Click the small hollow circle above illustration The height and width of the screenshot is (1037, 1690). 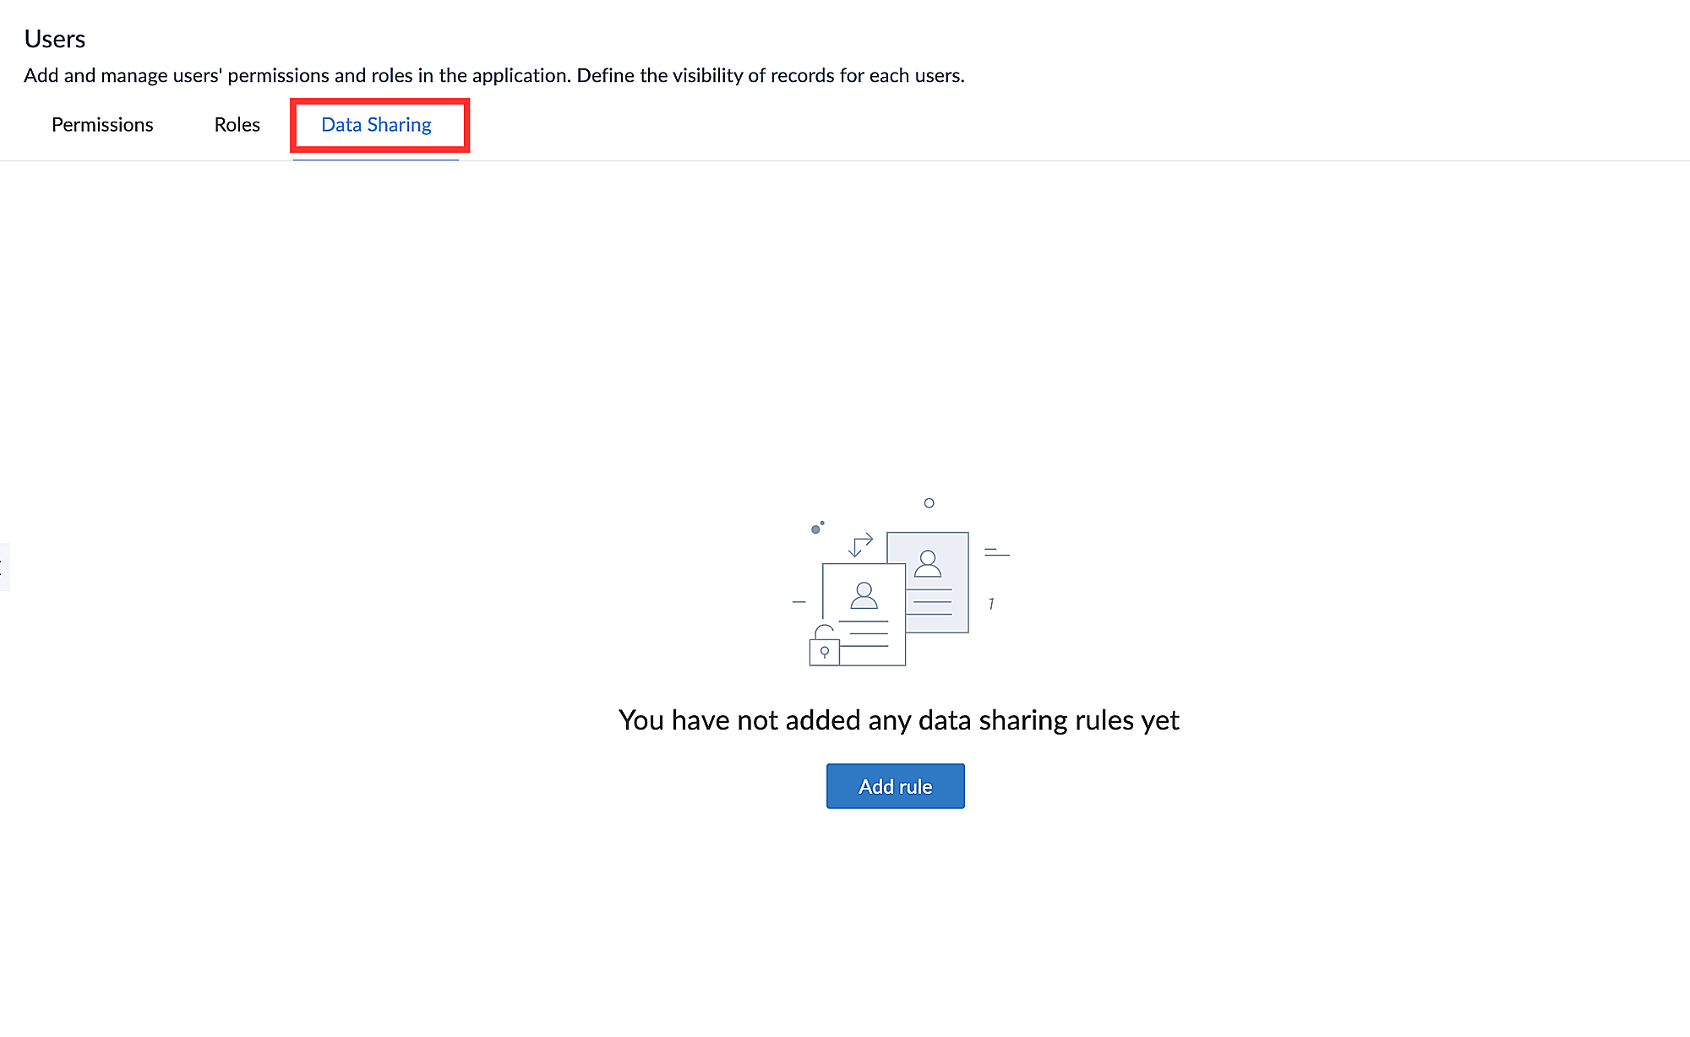coord(929,503)
